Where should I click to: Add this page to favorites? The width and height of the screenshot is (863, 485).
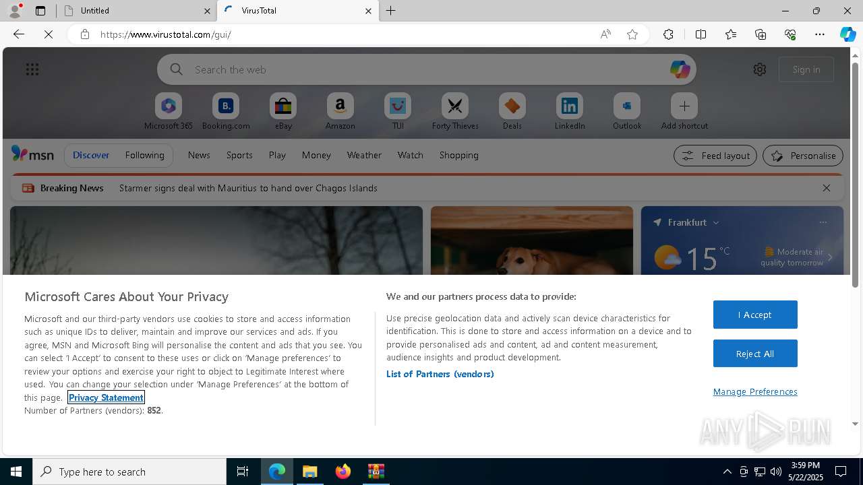point(632,34)
